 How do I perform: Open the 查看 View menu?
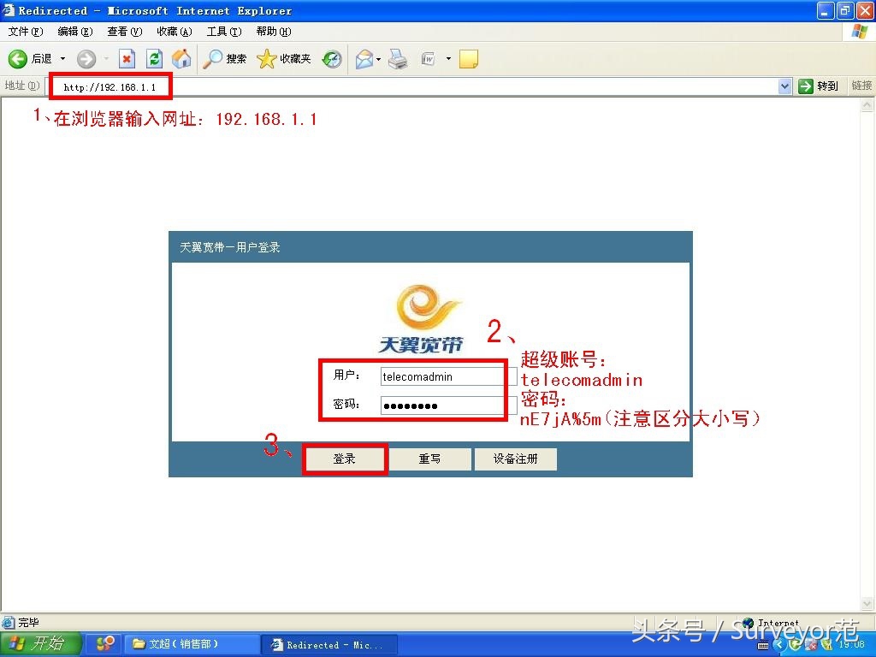click(x=124, y=32)
